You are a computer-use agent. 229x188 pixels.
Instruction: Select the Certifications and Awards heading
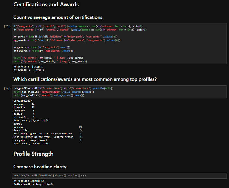(46, 4)
